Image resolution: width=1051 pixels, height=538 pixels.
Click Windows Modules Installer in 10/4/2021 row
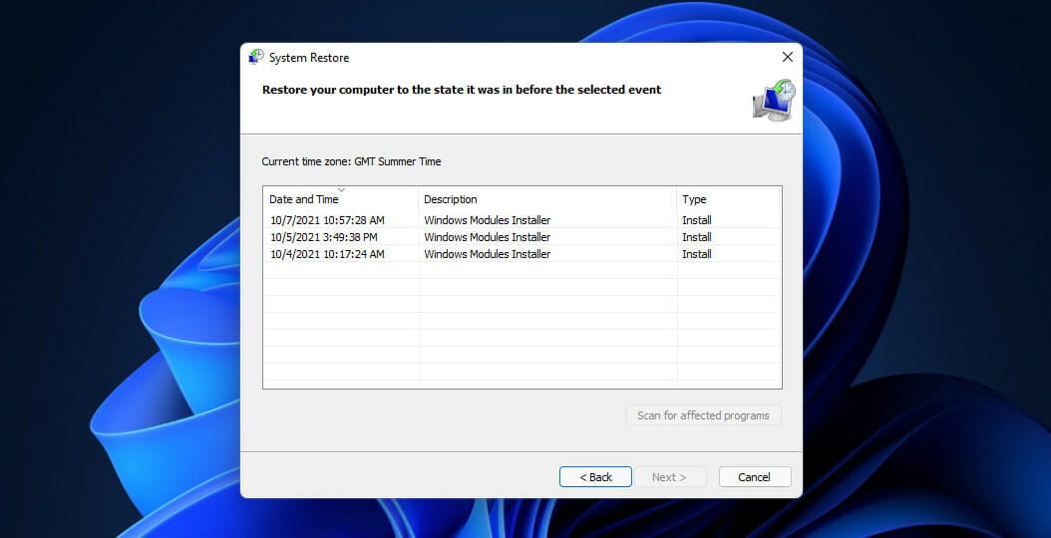coord(488,254)
